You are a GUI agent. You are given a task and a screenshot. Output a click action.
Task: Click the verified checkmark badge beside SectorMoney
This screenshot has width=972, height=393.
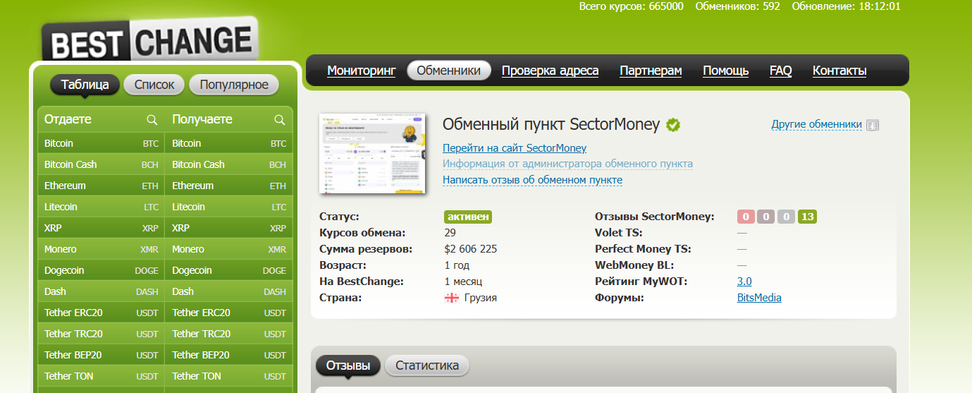[x=673, y=125]
